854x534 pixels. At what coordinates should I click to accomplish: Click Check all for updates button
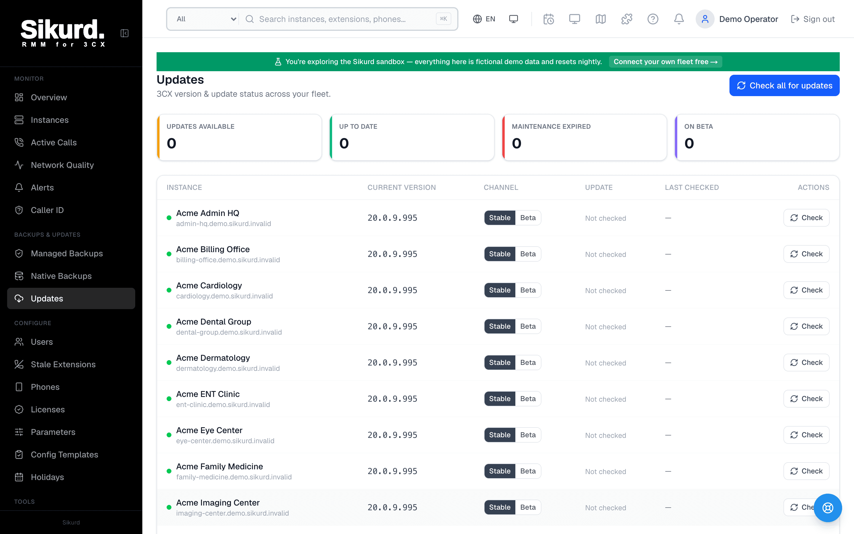pos(784,85)
